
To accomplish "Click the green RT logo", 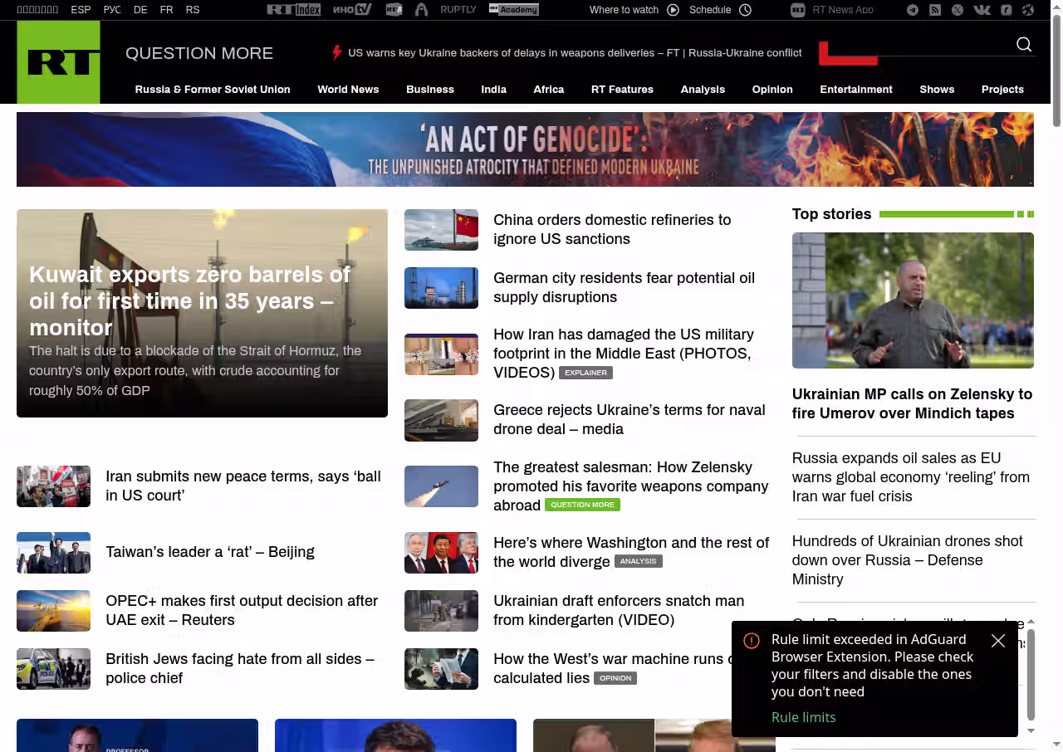I will pyautogui.click(x=58, y=62).
